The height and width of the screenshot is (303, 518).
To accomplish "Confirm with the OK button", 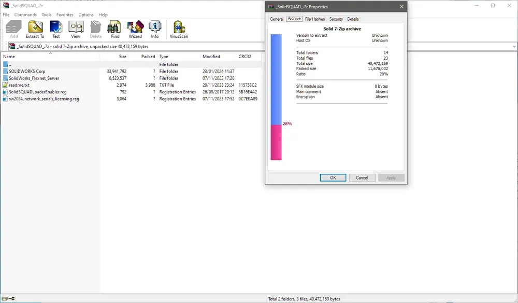I will (333, 177).
